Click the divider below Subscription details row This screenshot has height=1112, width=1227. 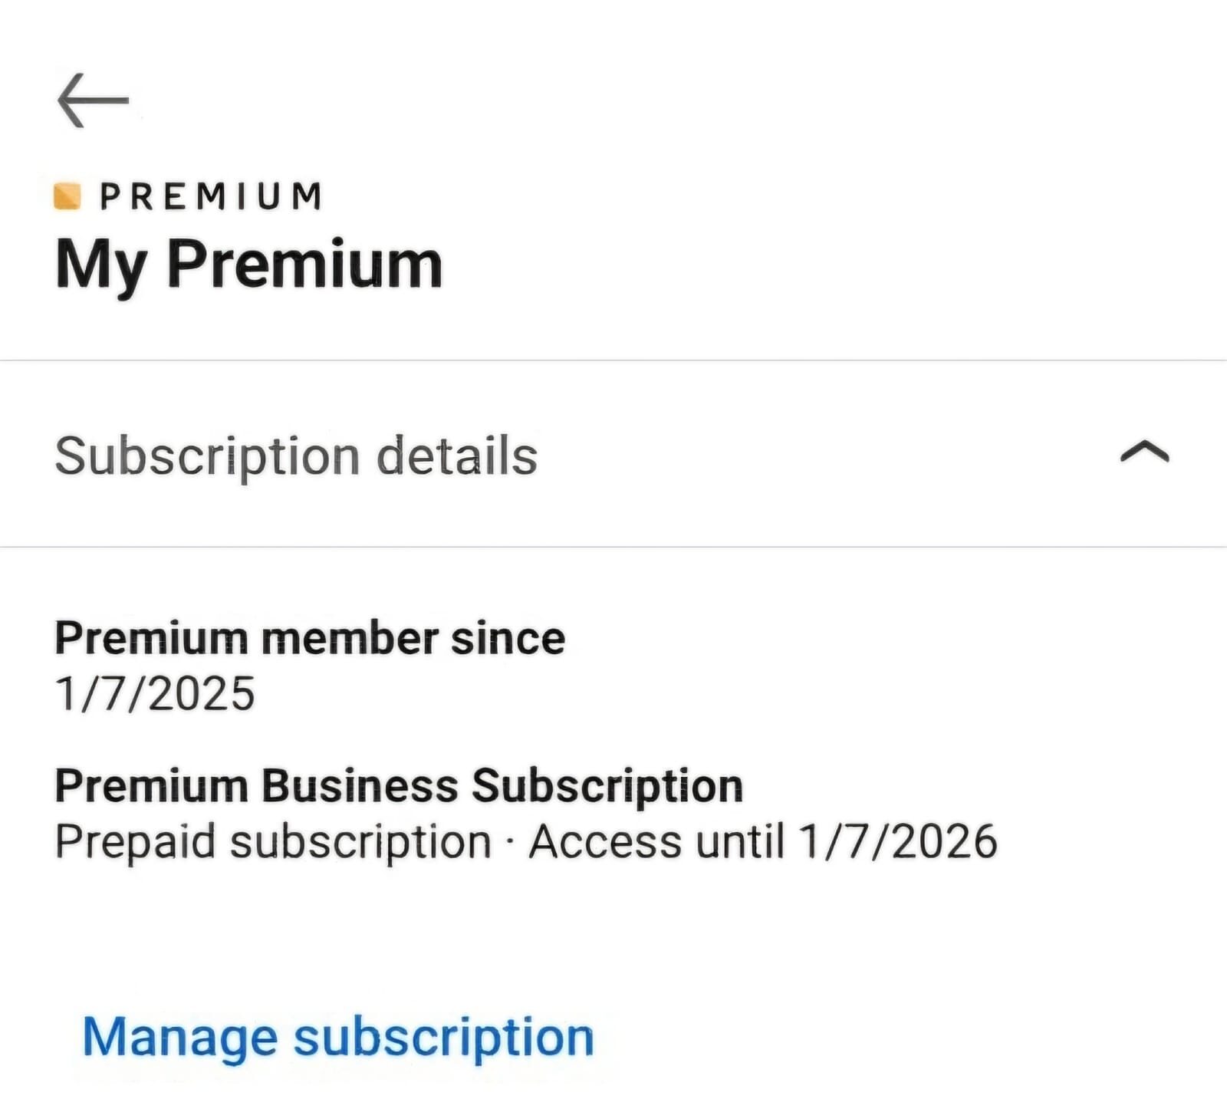coord(613,547)
